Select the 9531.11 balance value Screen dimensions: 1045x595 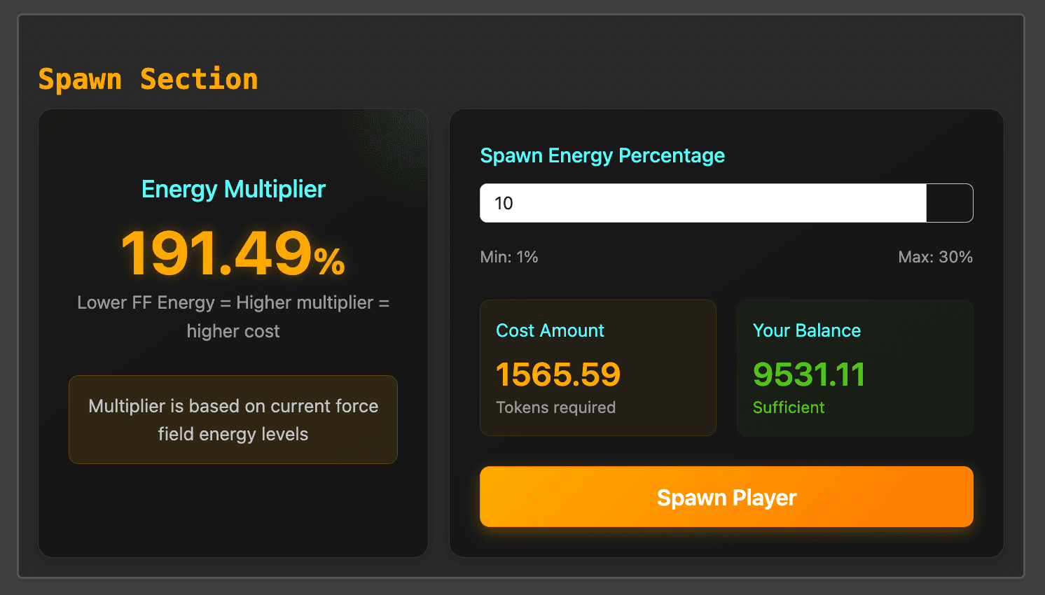pyautogui.click(x=808, y=374)
